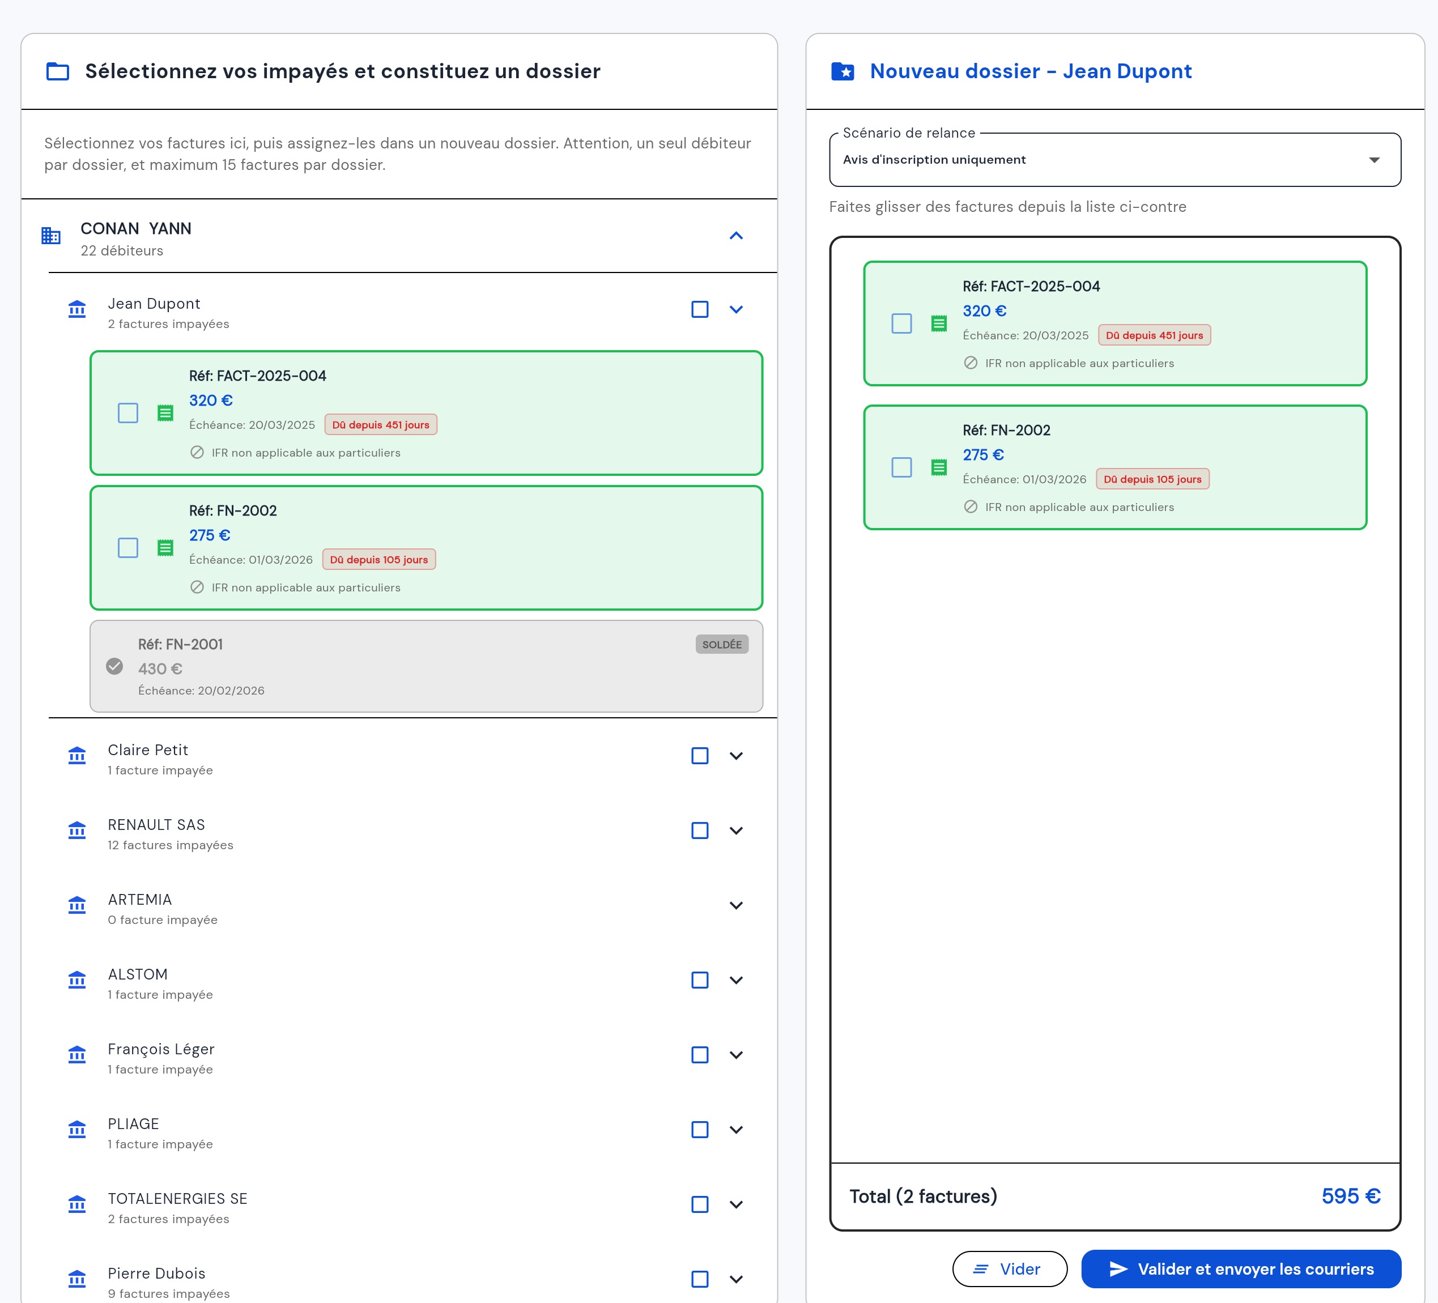
Task: Click green receipt icon of FN-2002 in left list
Action: pyautogui.click(x=165, y=548)
